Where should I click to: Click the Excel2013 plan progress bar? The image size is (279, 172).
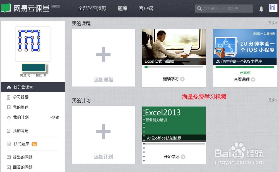175,144
